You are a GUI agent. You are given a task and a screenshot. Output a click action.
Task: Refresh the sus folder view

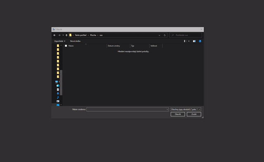165,35
